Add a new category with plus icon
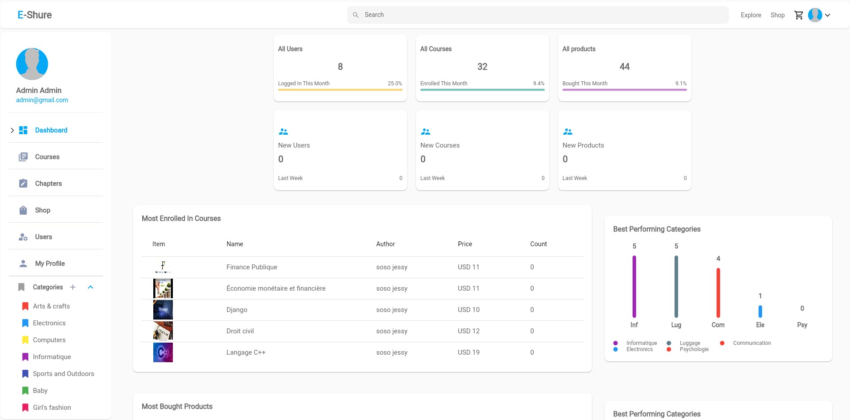 pos(73,287)
